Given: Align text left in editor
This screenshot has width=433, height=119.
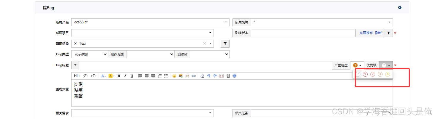Looking at the screenshot, I should point(140,76).
